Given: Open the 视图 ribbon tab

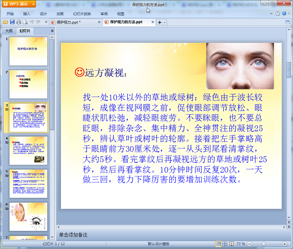Looking at the screenshot, I should 121,14.
